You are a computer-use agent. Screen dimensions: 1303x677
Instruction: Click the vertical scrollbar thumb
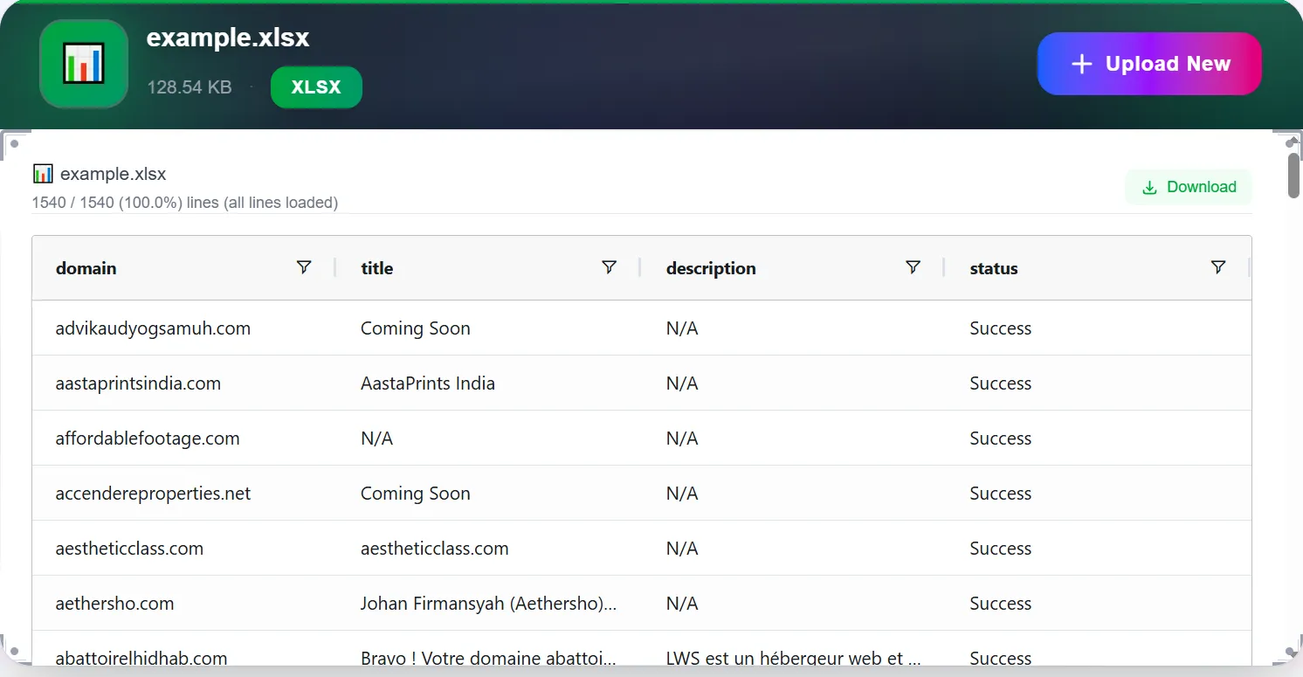pyautogui.click(x=1293, y=175)
